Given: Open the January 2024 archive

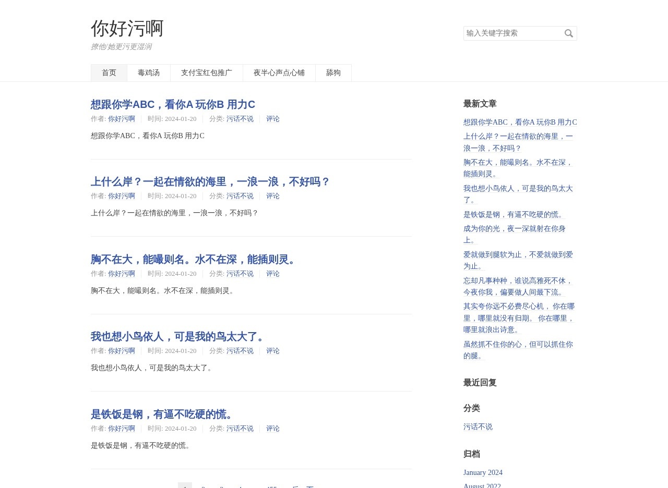Looking at the screenshot, I should pyautogui.click(x=483, y=472).
